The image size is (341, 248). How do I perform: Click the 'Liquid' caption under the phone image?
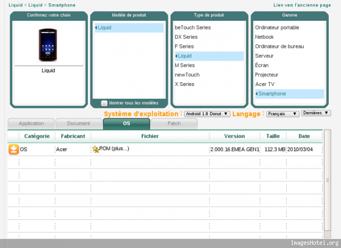coord(48,70)
